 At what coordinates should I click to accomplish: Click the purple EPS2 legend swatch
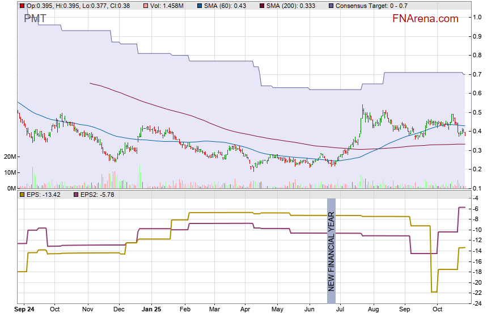click(x=75, y=195)
